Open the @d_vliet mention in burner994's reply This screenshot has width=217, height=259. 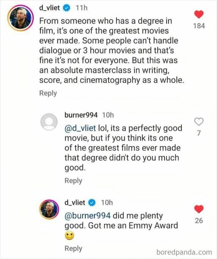tap(80, 129)
